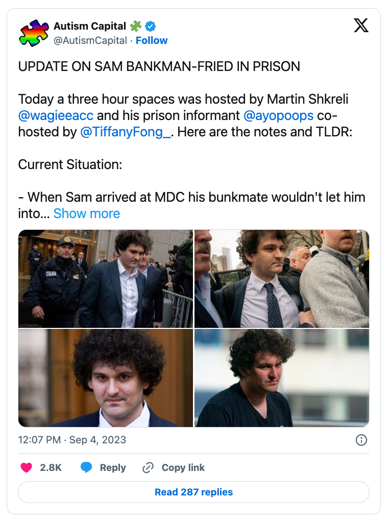Like the tweet with the heart icon
The height and width of the screenshot is (523, 390).
click(x=26, y=467)
